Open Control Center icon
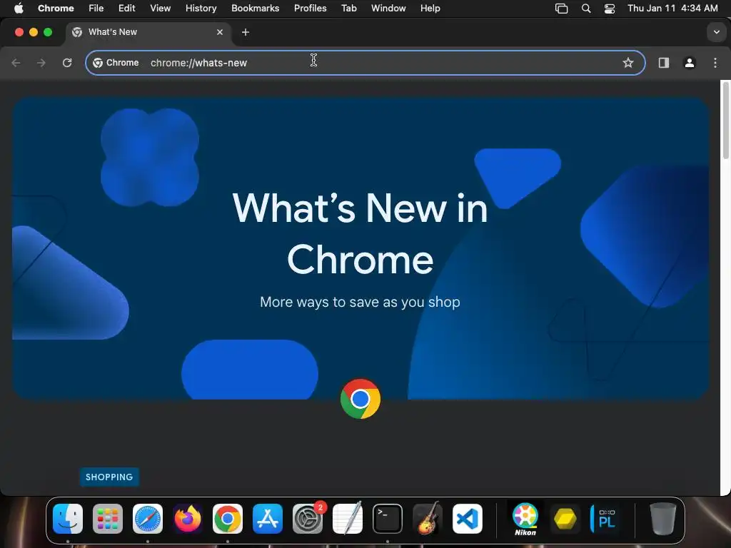The image size is (731, 548). (x=610, y=9)
